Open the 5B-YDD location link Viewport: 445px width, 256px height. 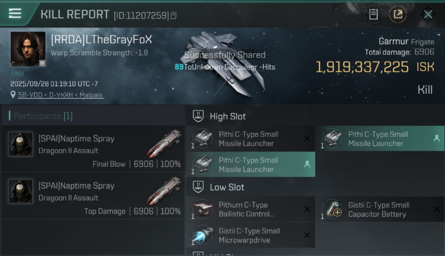[x=61, y=95]
